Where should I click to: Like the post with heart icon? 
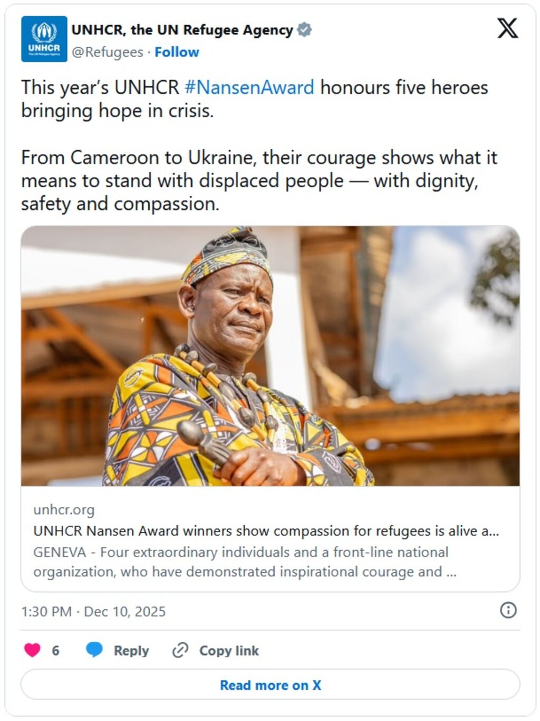[32, 650]
